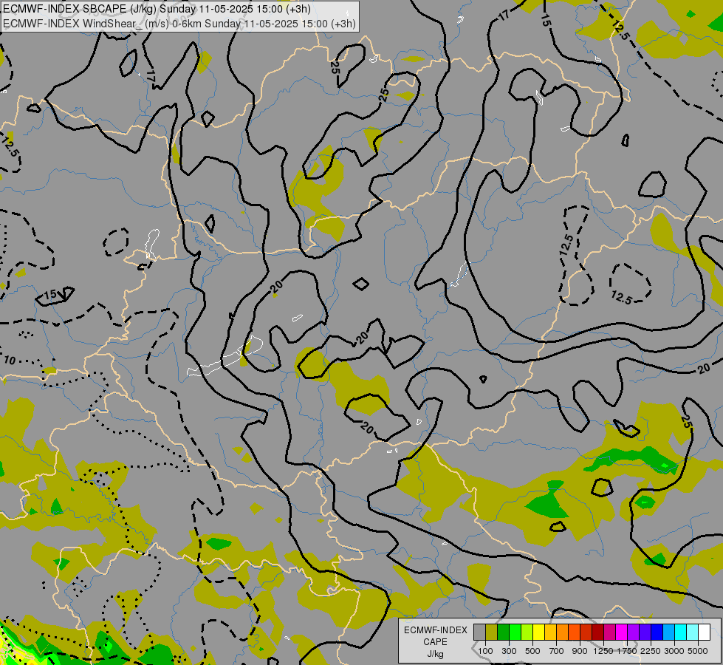Click the legend value 1750
The width and height of the screenshot is (723, 665).
point(627,651)
